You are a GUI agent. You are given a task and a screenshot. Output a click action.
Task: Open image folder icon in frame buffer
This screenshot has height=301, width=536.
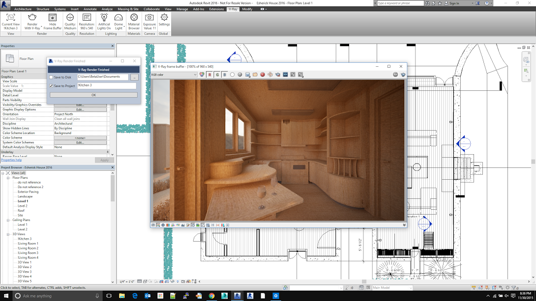(x=255, y=75)
